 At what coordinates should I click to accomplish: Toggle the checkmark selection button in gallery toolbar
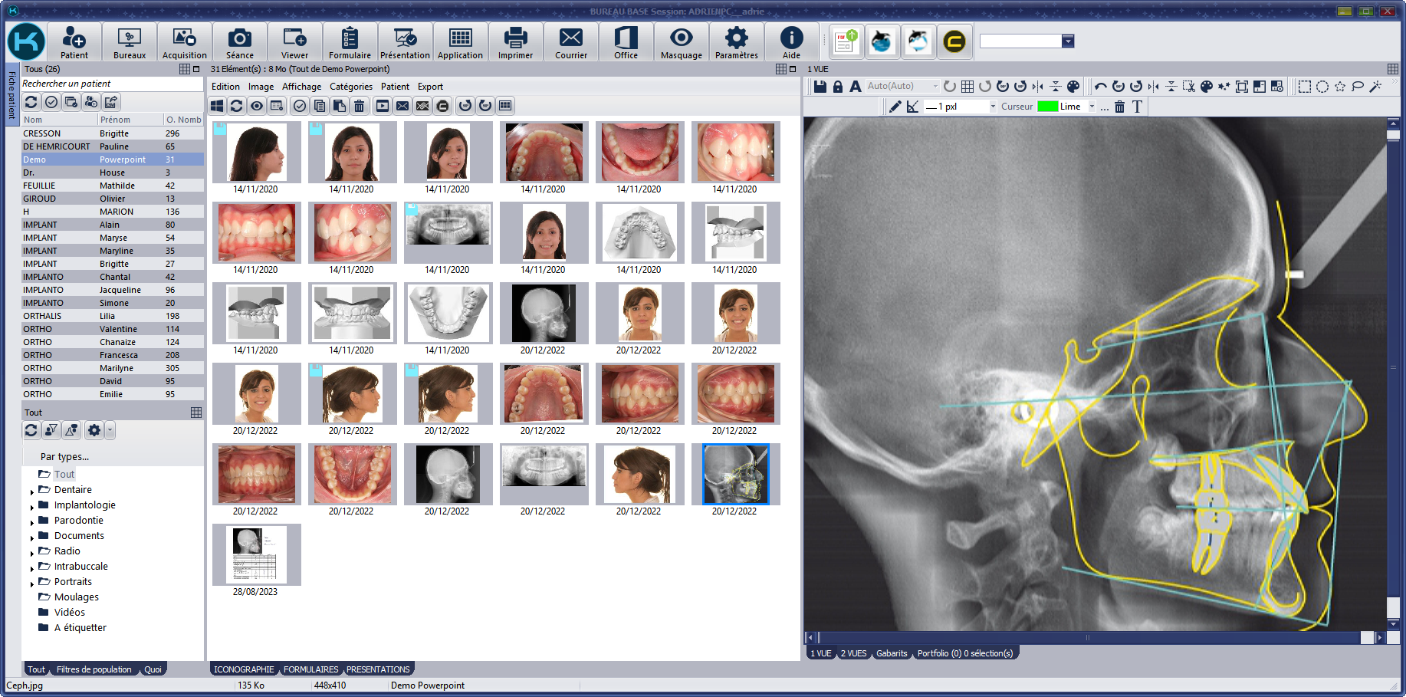(x=300, y=106)
